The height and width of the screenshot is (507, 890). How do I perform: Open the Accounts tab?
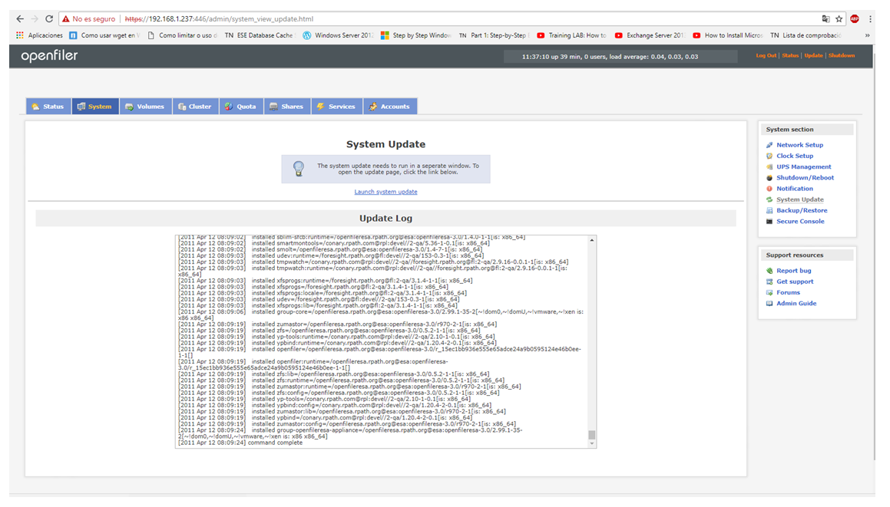[x=390, y=107]
